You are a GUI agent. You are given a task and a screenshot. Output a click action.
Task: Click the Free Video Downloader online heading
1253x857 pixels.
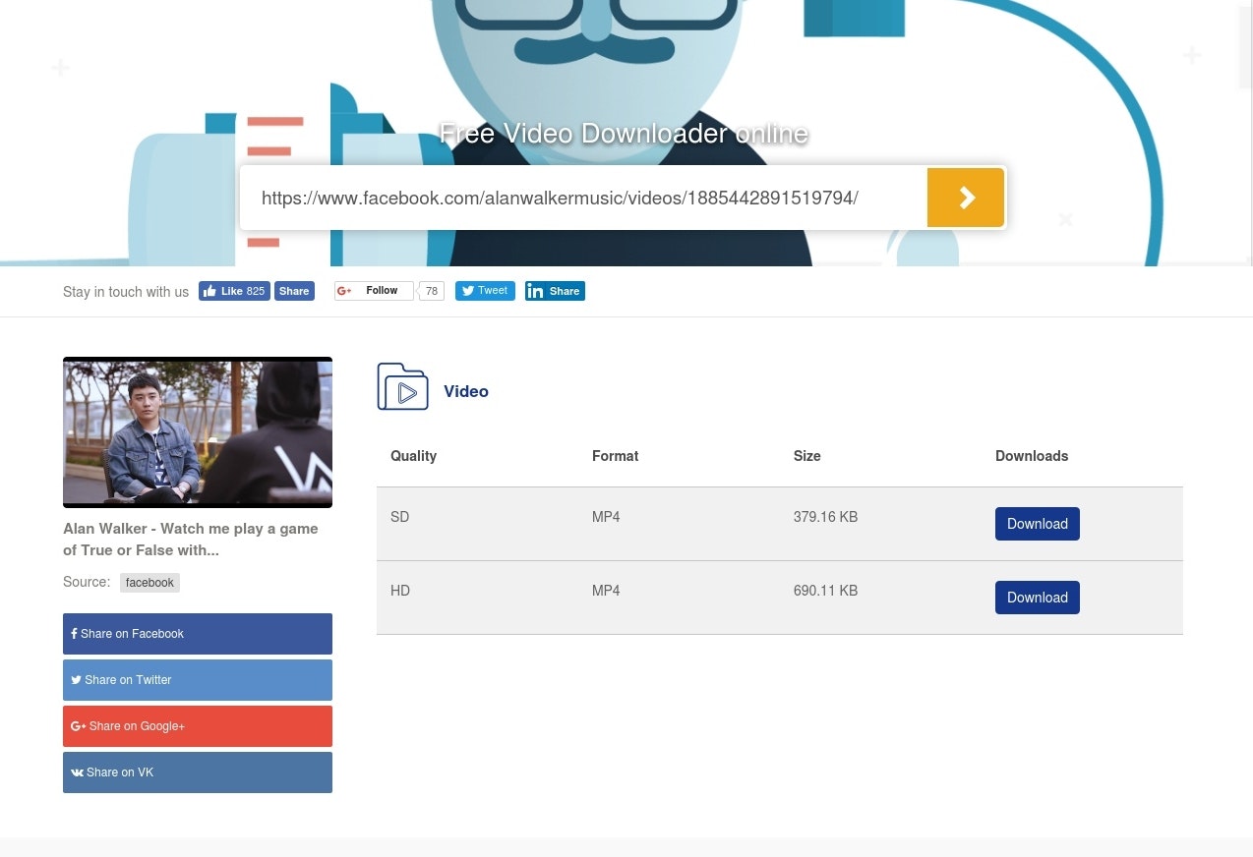[x=624, y=134]
